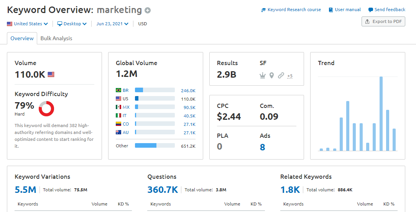Screen dimensions: 416x212
Task: Click the location pin SERP feature icon
Action: coord(271,76)
